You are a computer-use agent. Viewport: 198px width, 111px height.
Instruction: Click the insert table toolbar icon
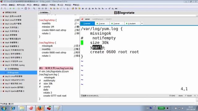[54, 9]
